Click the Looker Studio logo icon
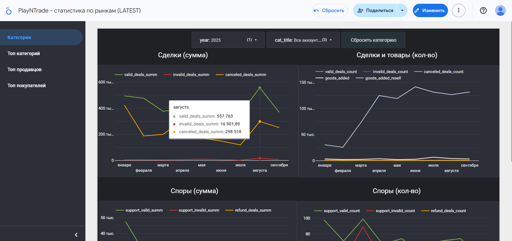 pyautogui.click(x=9, y=11)
